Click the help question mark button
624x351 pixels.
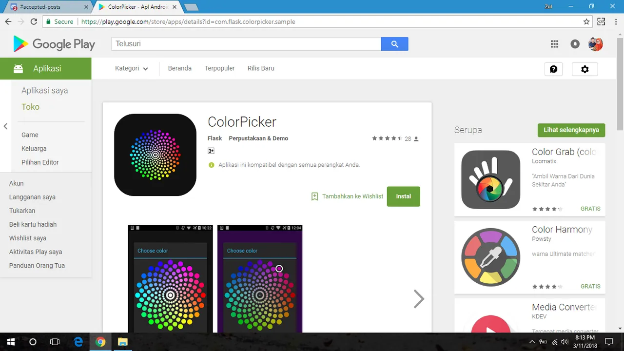pos(553,69)
